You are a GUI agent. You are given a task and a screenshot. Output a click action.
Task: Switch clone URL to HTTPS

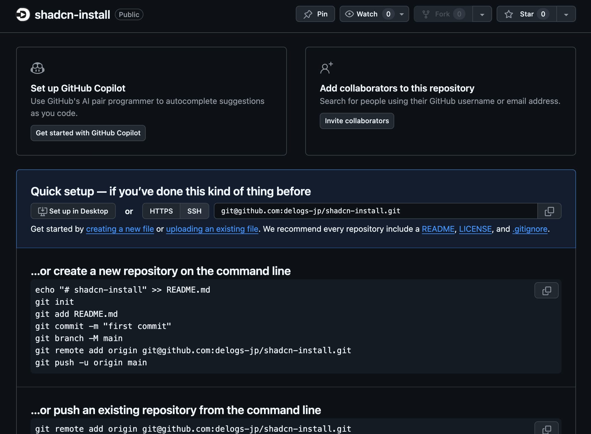tap(161, 211)
